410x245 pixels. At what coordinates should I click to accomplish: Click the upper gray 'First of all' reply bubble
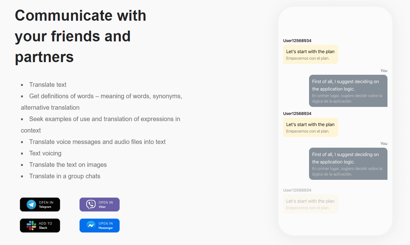click(x=348, y=91)
